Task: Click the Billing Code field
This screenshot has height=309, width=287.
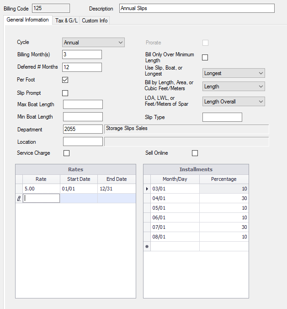Action: [51, 8]
